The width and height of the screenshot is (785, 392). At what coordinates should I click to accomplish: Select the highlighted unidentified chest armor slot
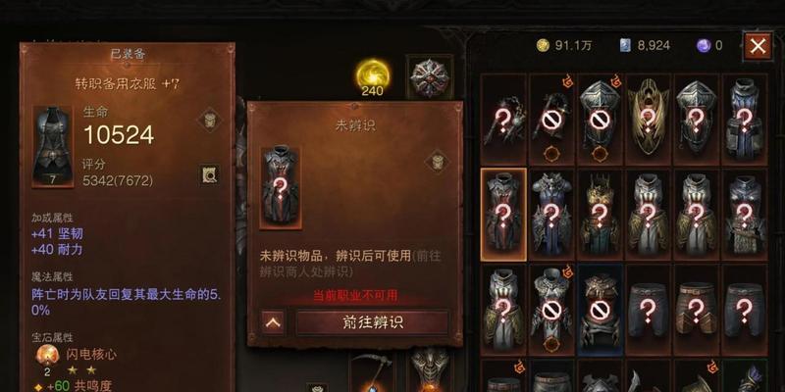tap(503, 215)
